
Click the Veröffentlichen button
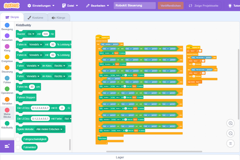click(171, 6)
